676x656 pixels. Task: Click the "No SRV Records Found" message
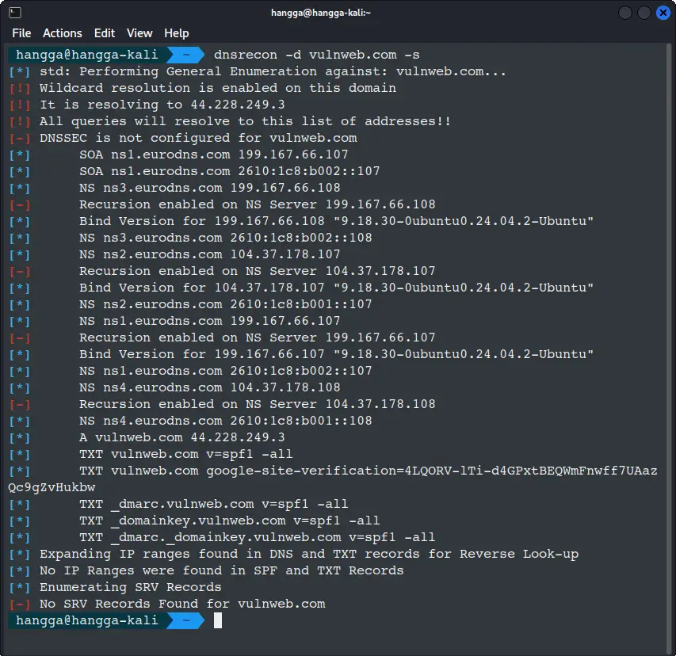[x=182, y=604]
